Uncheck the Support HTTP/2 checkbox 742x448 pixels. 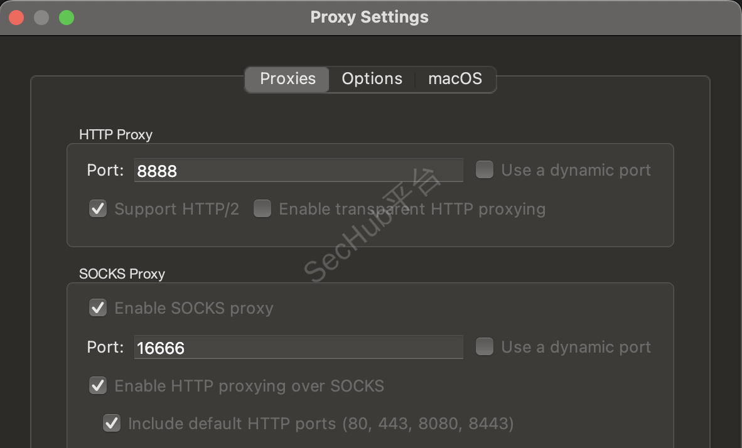coord(98,209)
